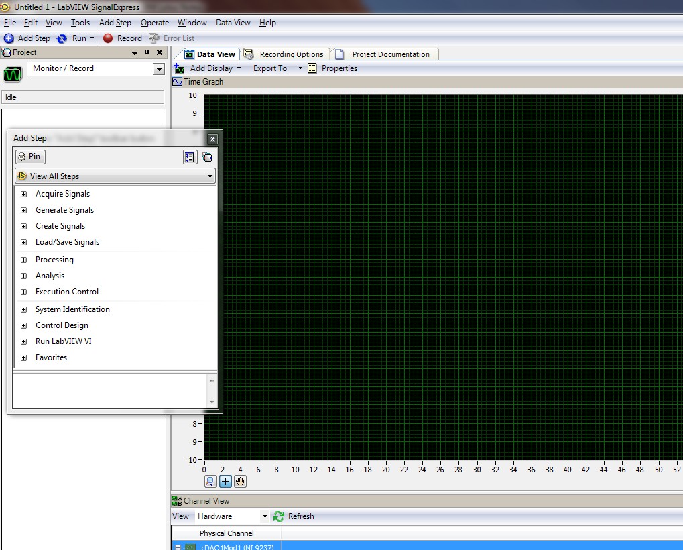Click the Add Step toolbar icon
Image resolution: width=683 pixels, height=550 pixels.
[9, 38]
